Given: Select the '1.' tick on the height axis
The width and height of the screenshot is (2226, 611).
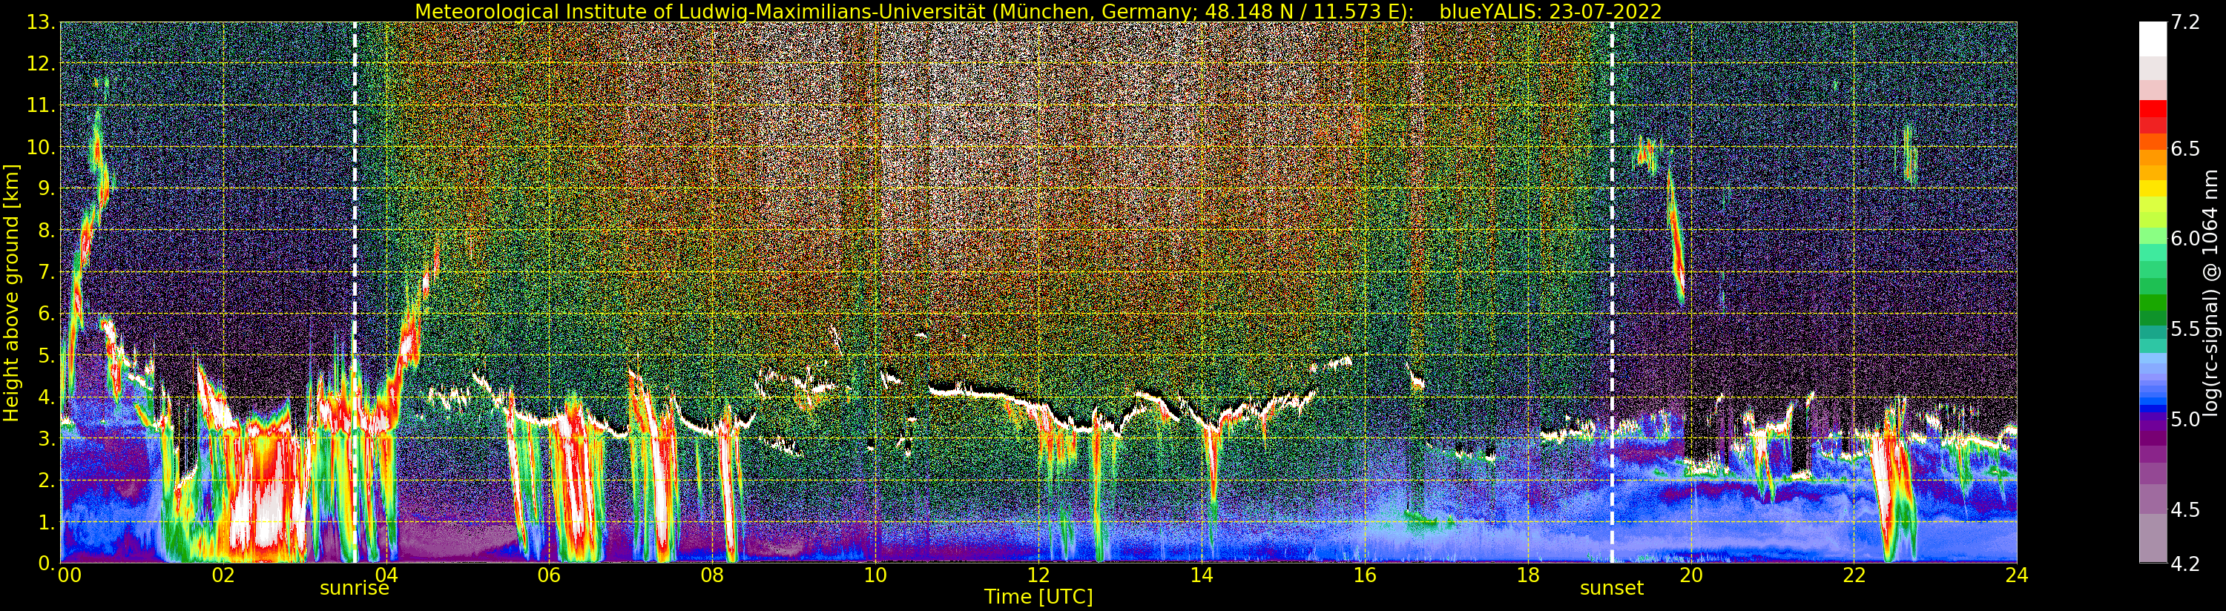Looking at the screenshot, I should 47,522.
